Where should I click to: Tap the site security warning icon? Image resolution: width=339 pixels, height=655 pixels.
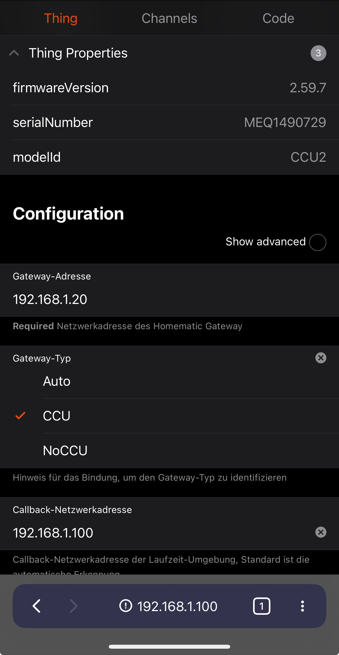[126, 606]
